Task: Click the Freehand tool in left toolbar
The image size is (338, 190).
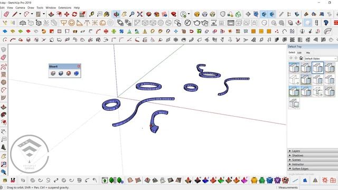Action: click(4, 66)
